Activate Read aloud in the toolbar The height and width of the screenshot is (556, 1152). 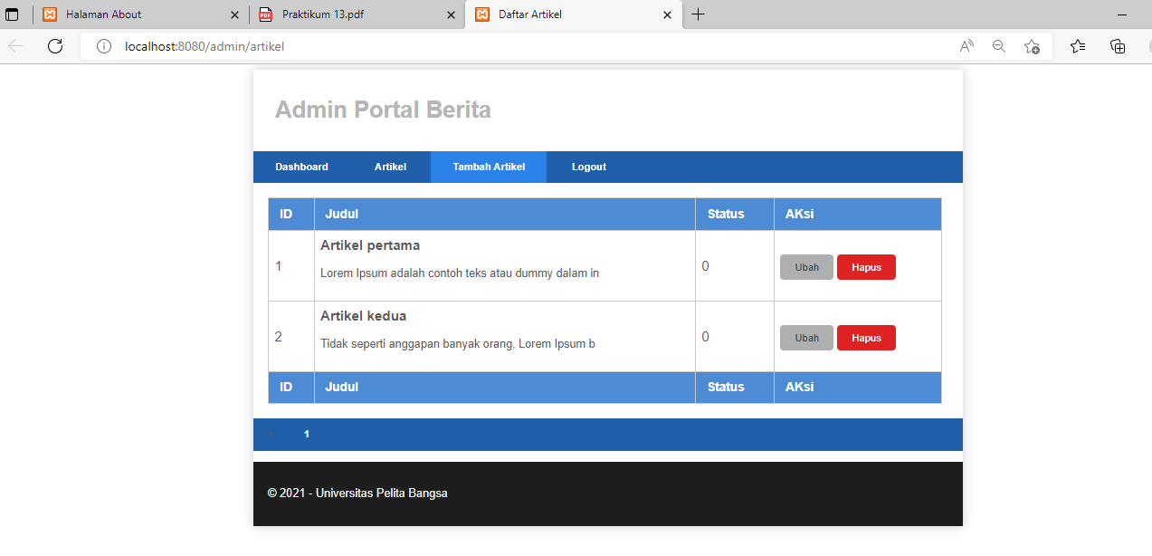966,45
